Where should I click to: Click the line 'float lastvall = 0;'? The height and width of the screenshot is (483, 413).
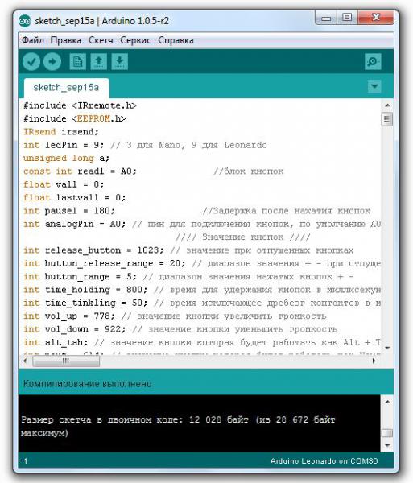75,198
